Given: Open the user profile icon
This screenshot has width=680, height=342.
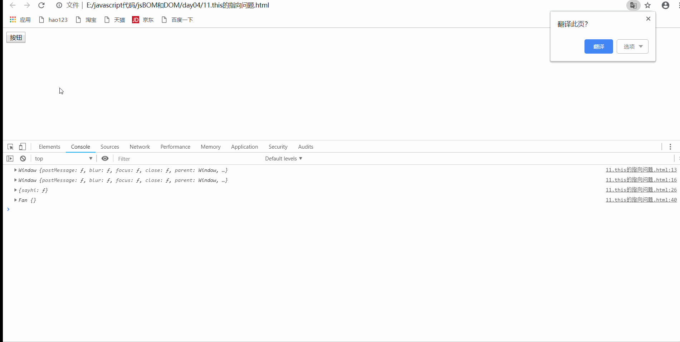Looking at the screenshot, I should (x=665, y=5).
